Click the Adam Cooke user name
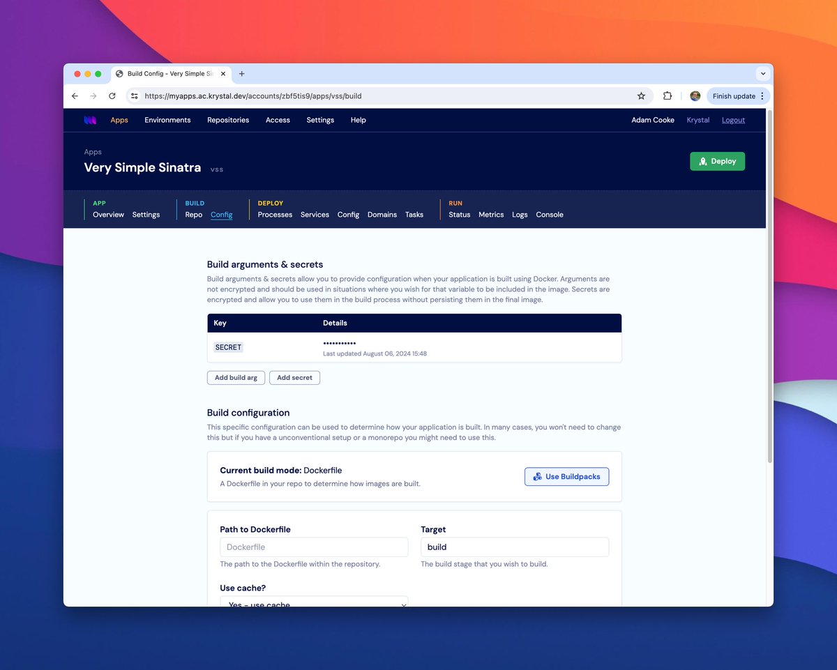This screenshot has height=670, width=837. (x=653, y=120)
